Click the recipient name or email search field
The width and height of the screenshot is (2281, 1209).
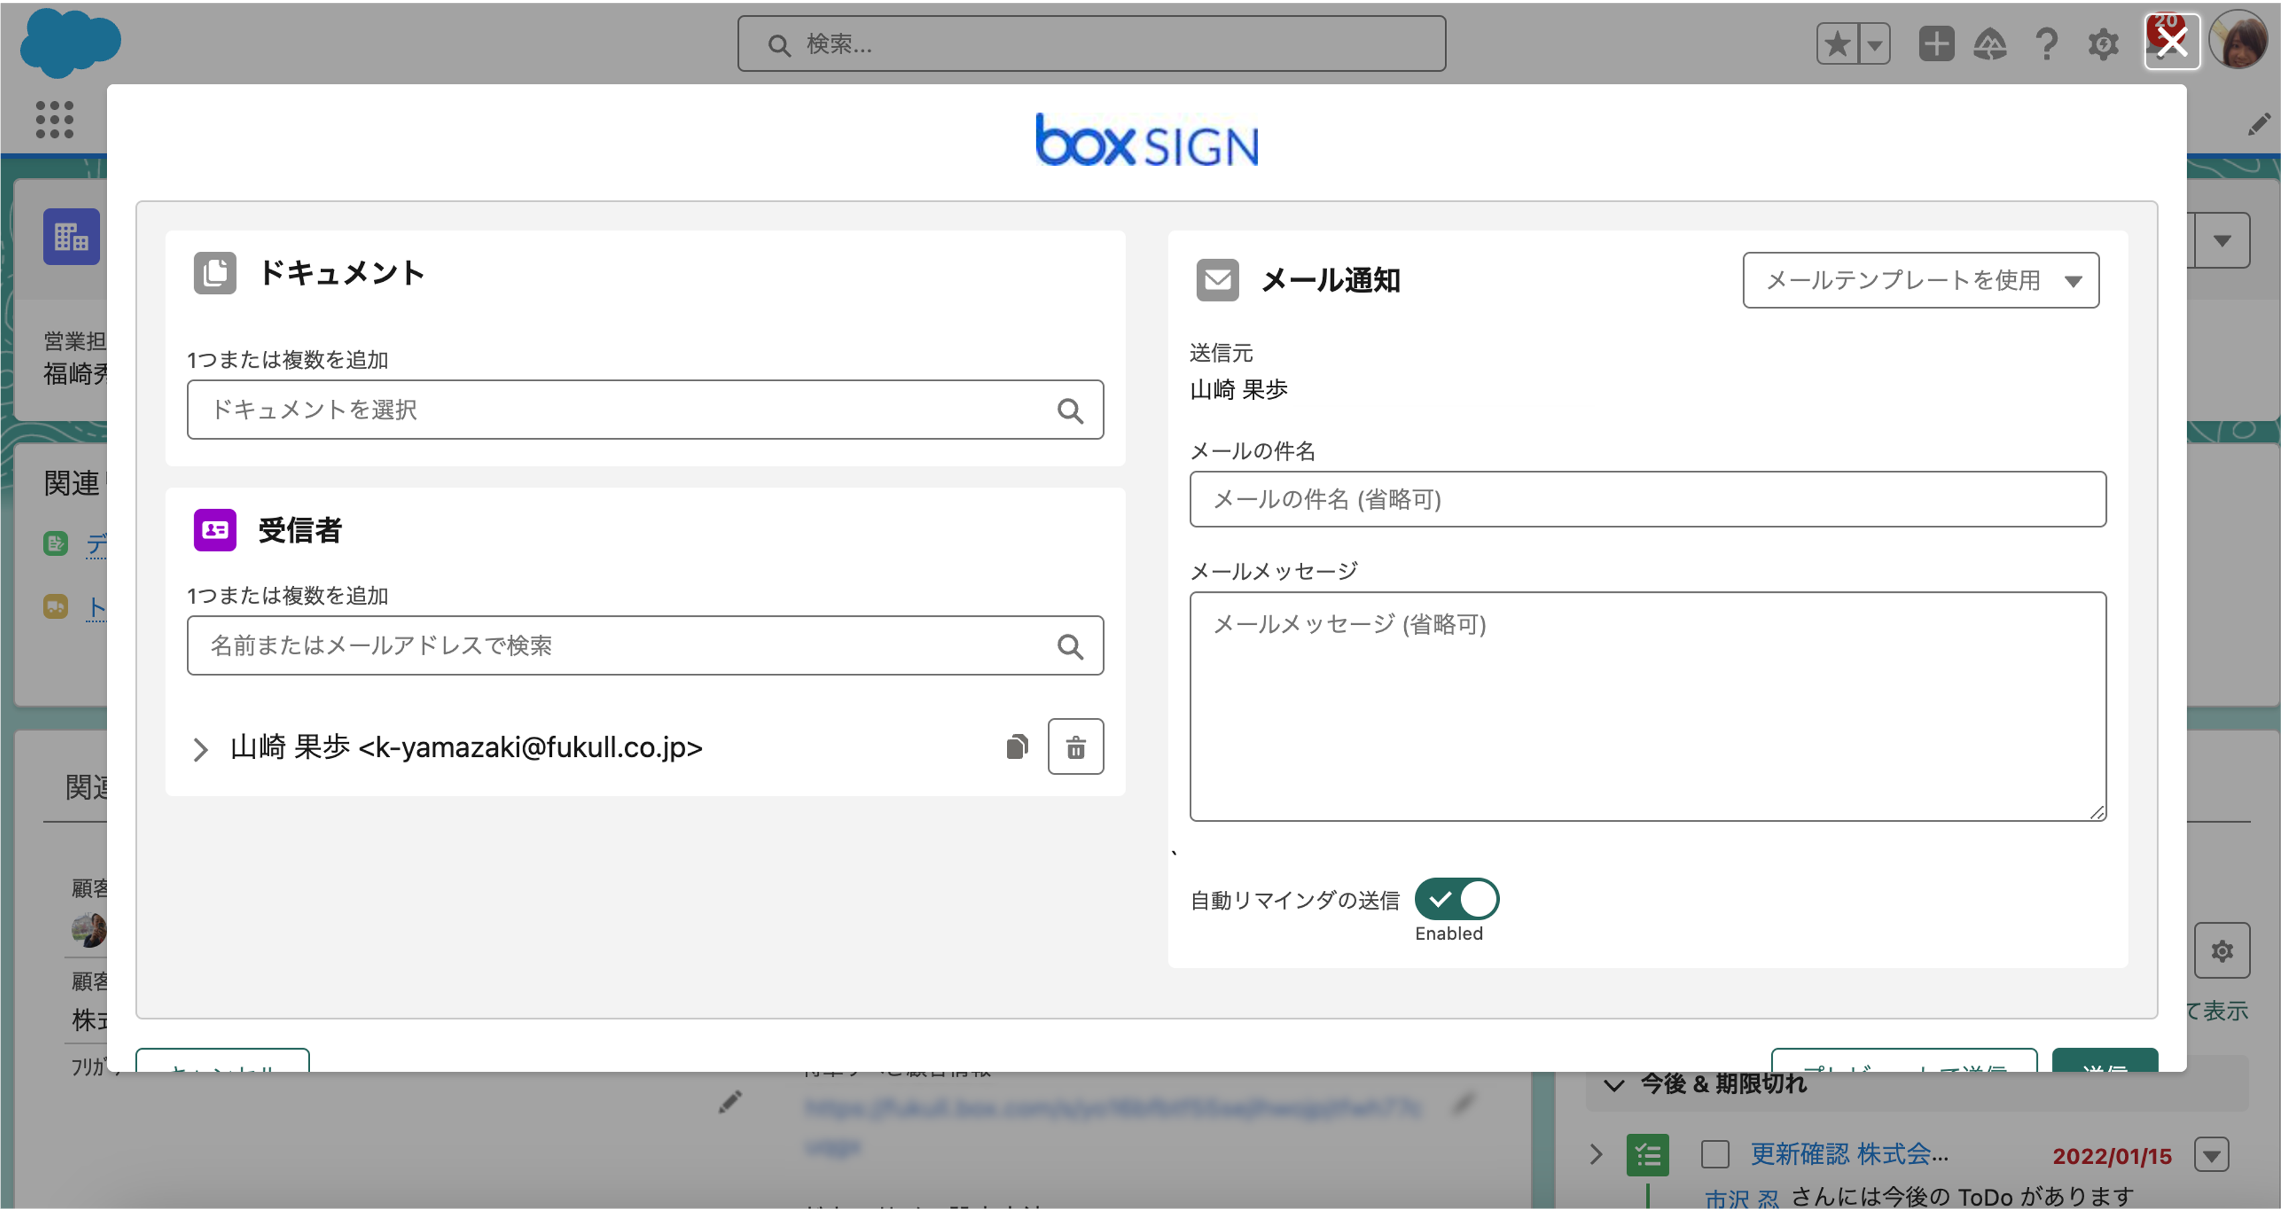(644, 645)
